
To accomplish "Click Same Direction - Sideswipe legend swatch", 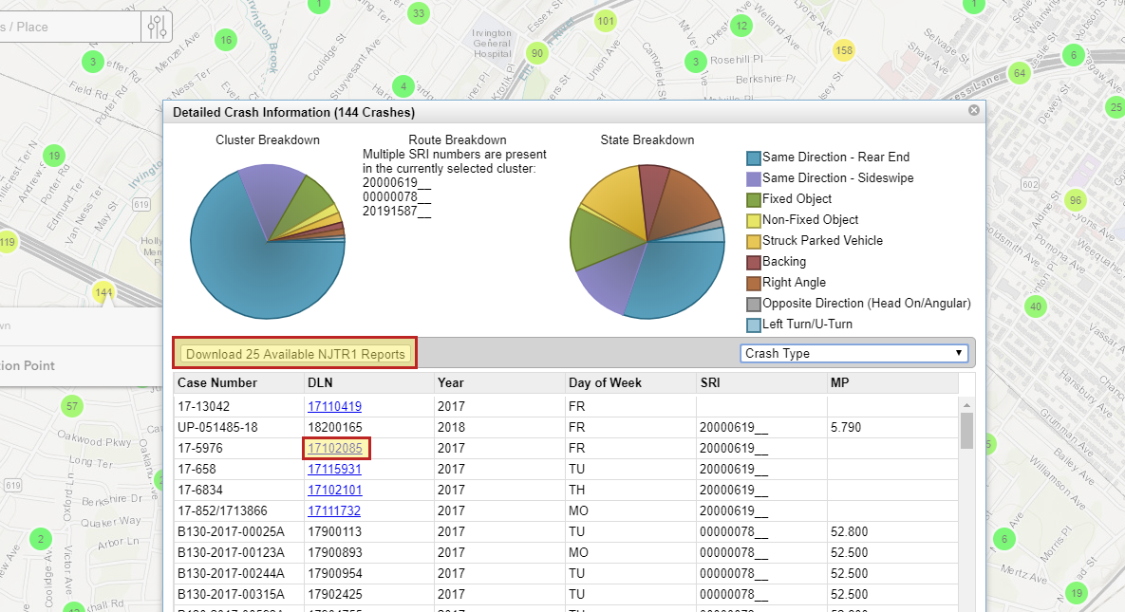I will (x=754, y=178).
